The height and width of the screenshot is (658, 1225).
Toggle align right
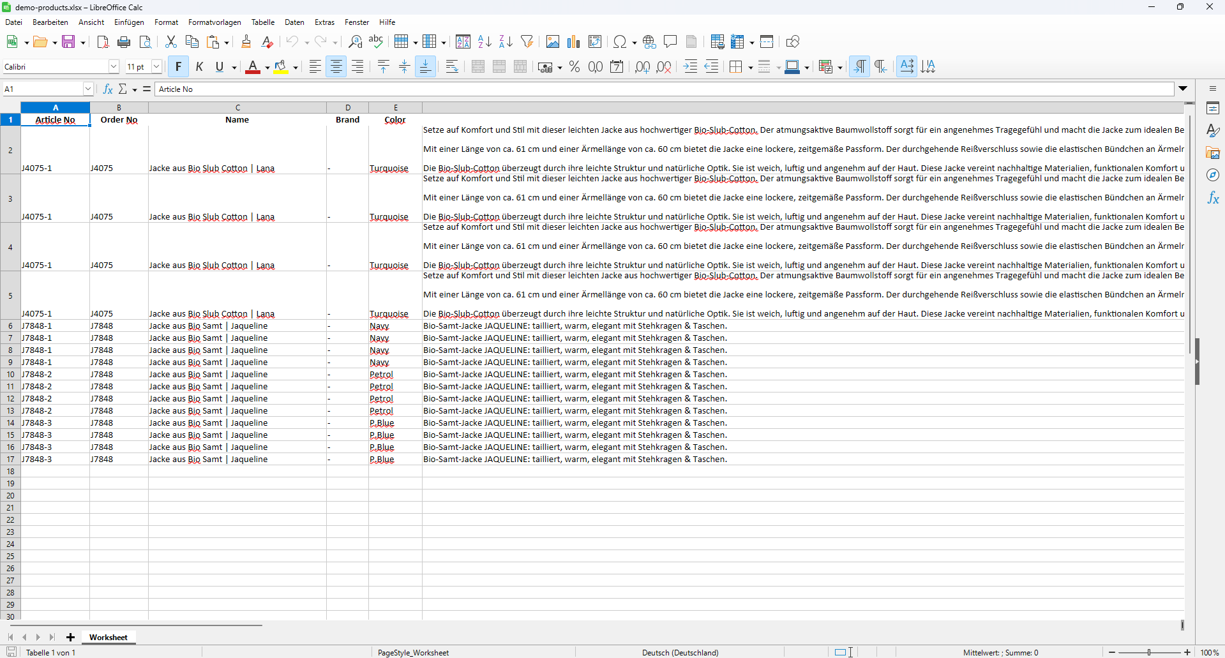click(x=357, y=67)
